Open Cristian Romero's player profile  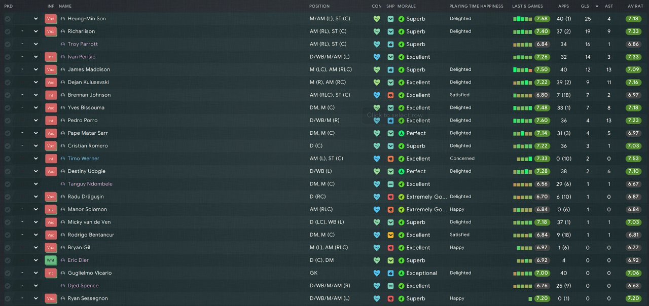[88, 146]
